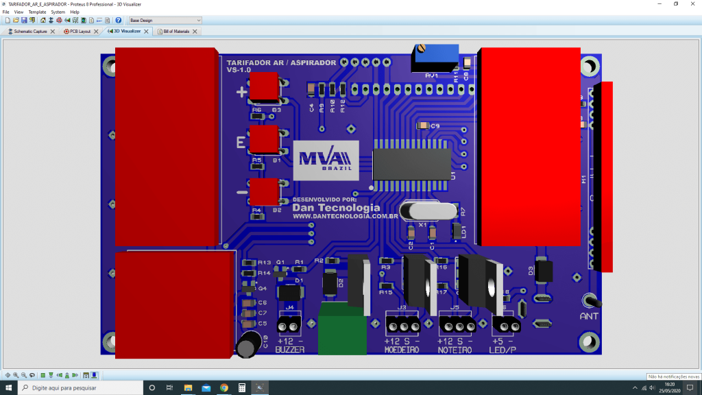Viewport: 702px width, 395px height.
Task: Click the Open Project folder icon
Action: point(15,21)
